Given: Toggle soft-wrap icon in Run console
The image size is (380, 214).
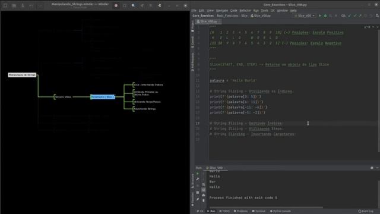Looking at the screenshot, I should point(203,185).
